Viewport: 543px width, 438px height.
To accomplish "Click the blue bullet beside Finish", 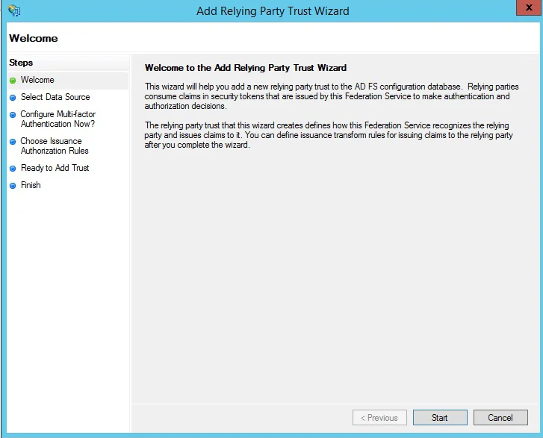I will click(13, 186).
